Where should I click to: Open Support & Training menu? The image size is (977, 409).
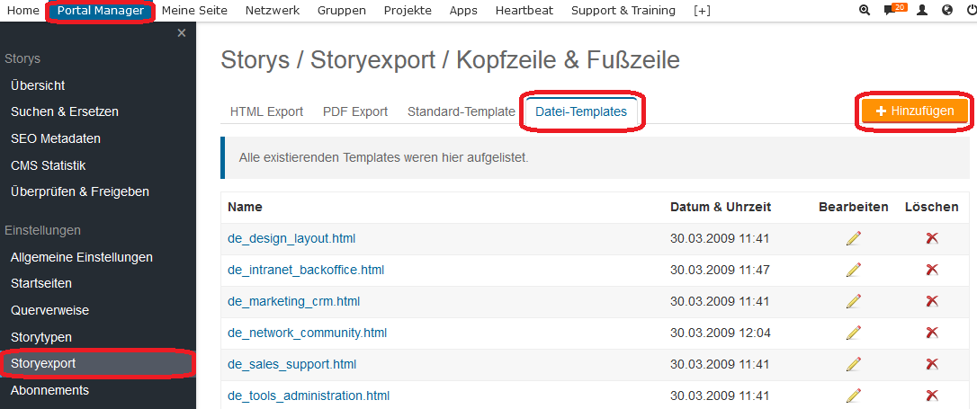tap(623, 11)
